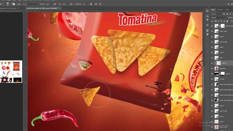Select the Layer 5 copy layer name
This screenshot has height=131, width=233.
coord(223,111)
